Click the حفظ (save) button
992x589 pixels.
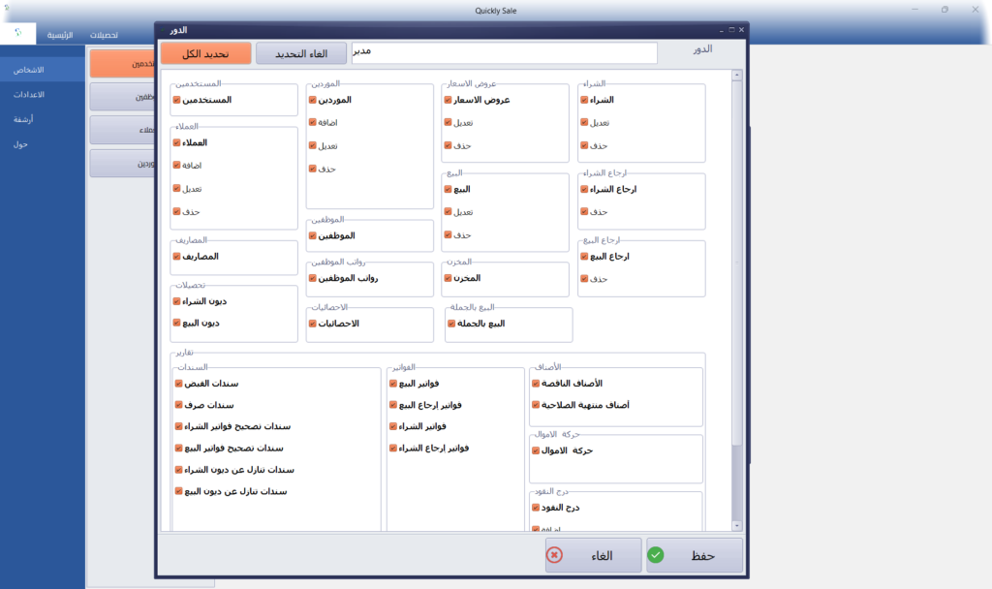click(x=694, y=555)
